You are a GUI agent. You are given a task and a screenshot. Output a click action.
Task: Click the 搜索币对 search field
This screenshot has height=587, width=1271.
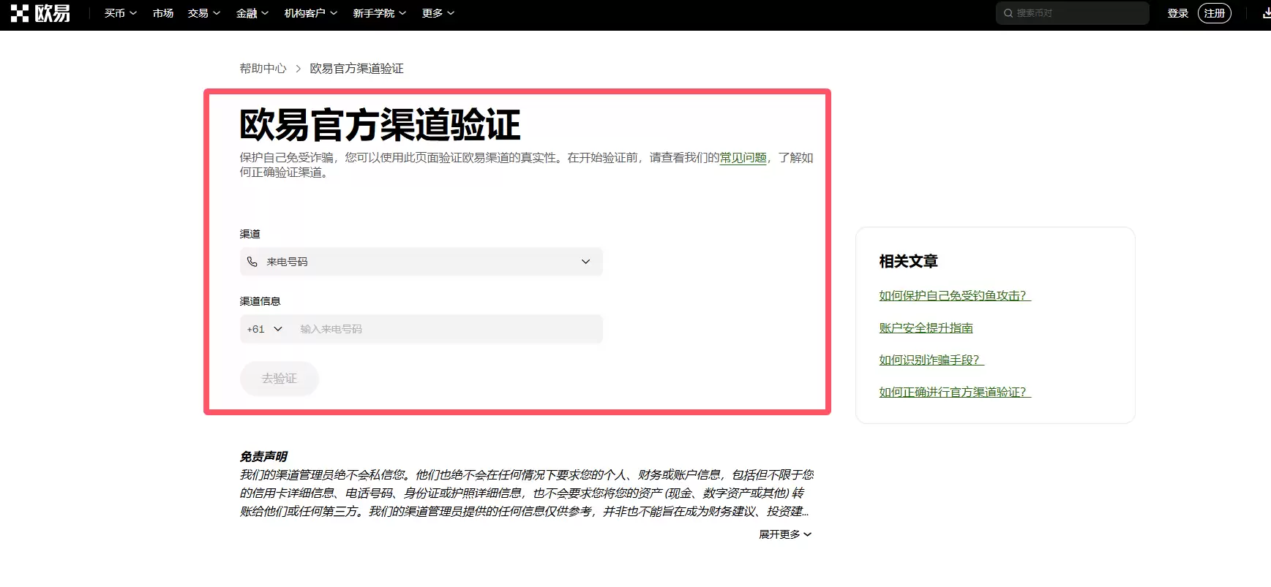click(x=1072, y=13)
